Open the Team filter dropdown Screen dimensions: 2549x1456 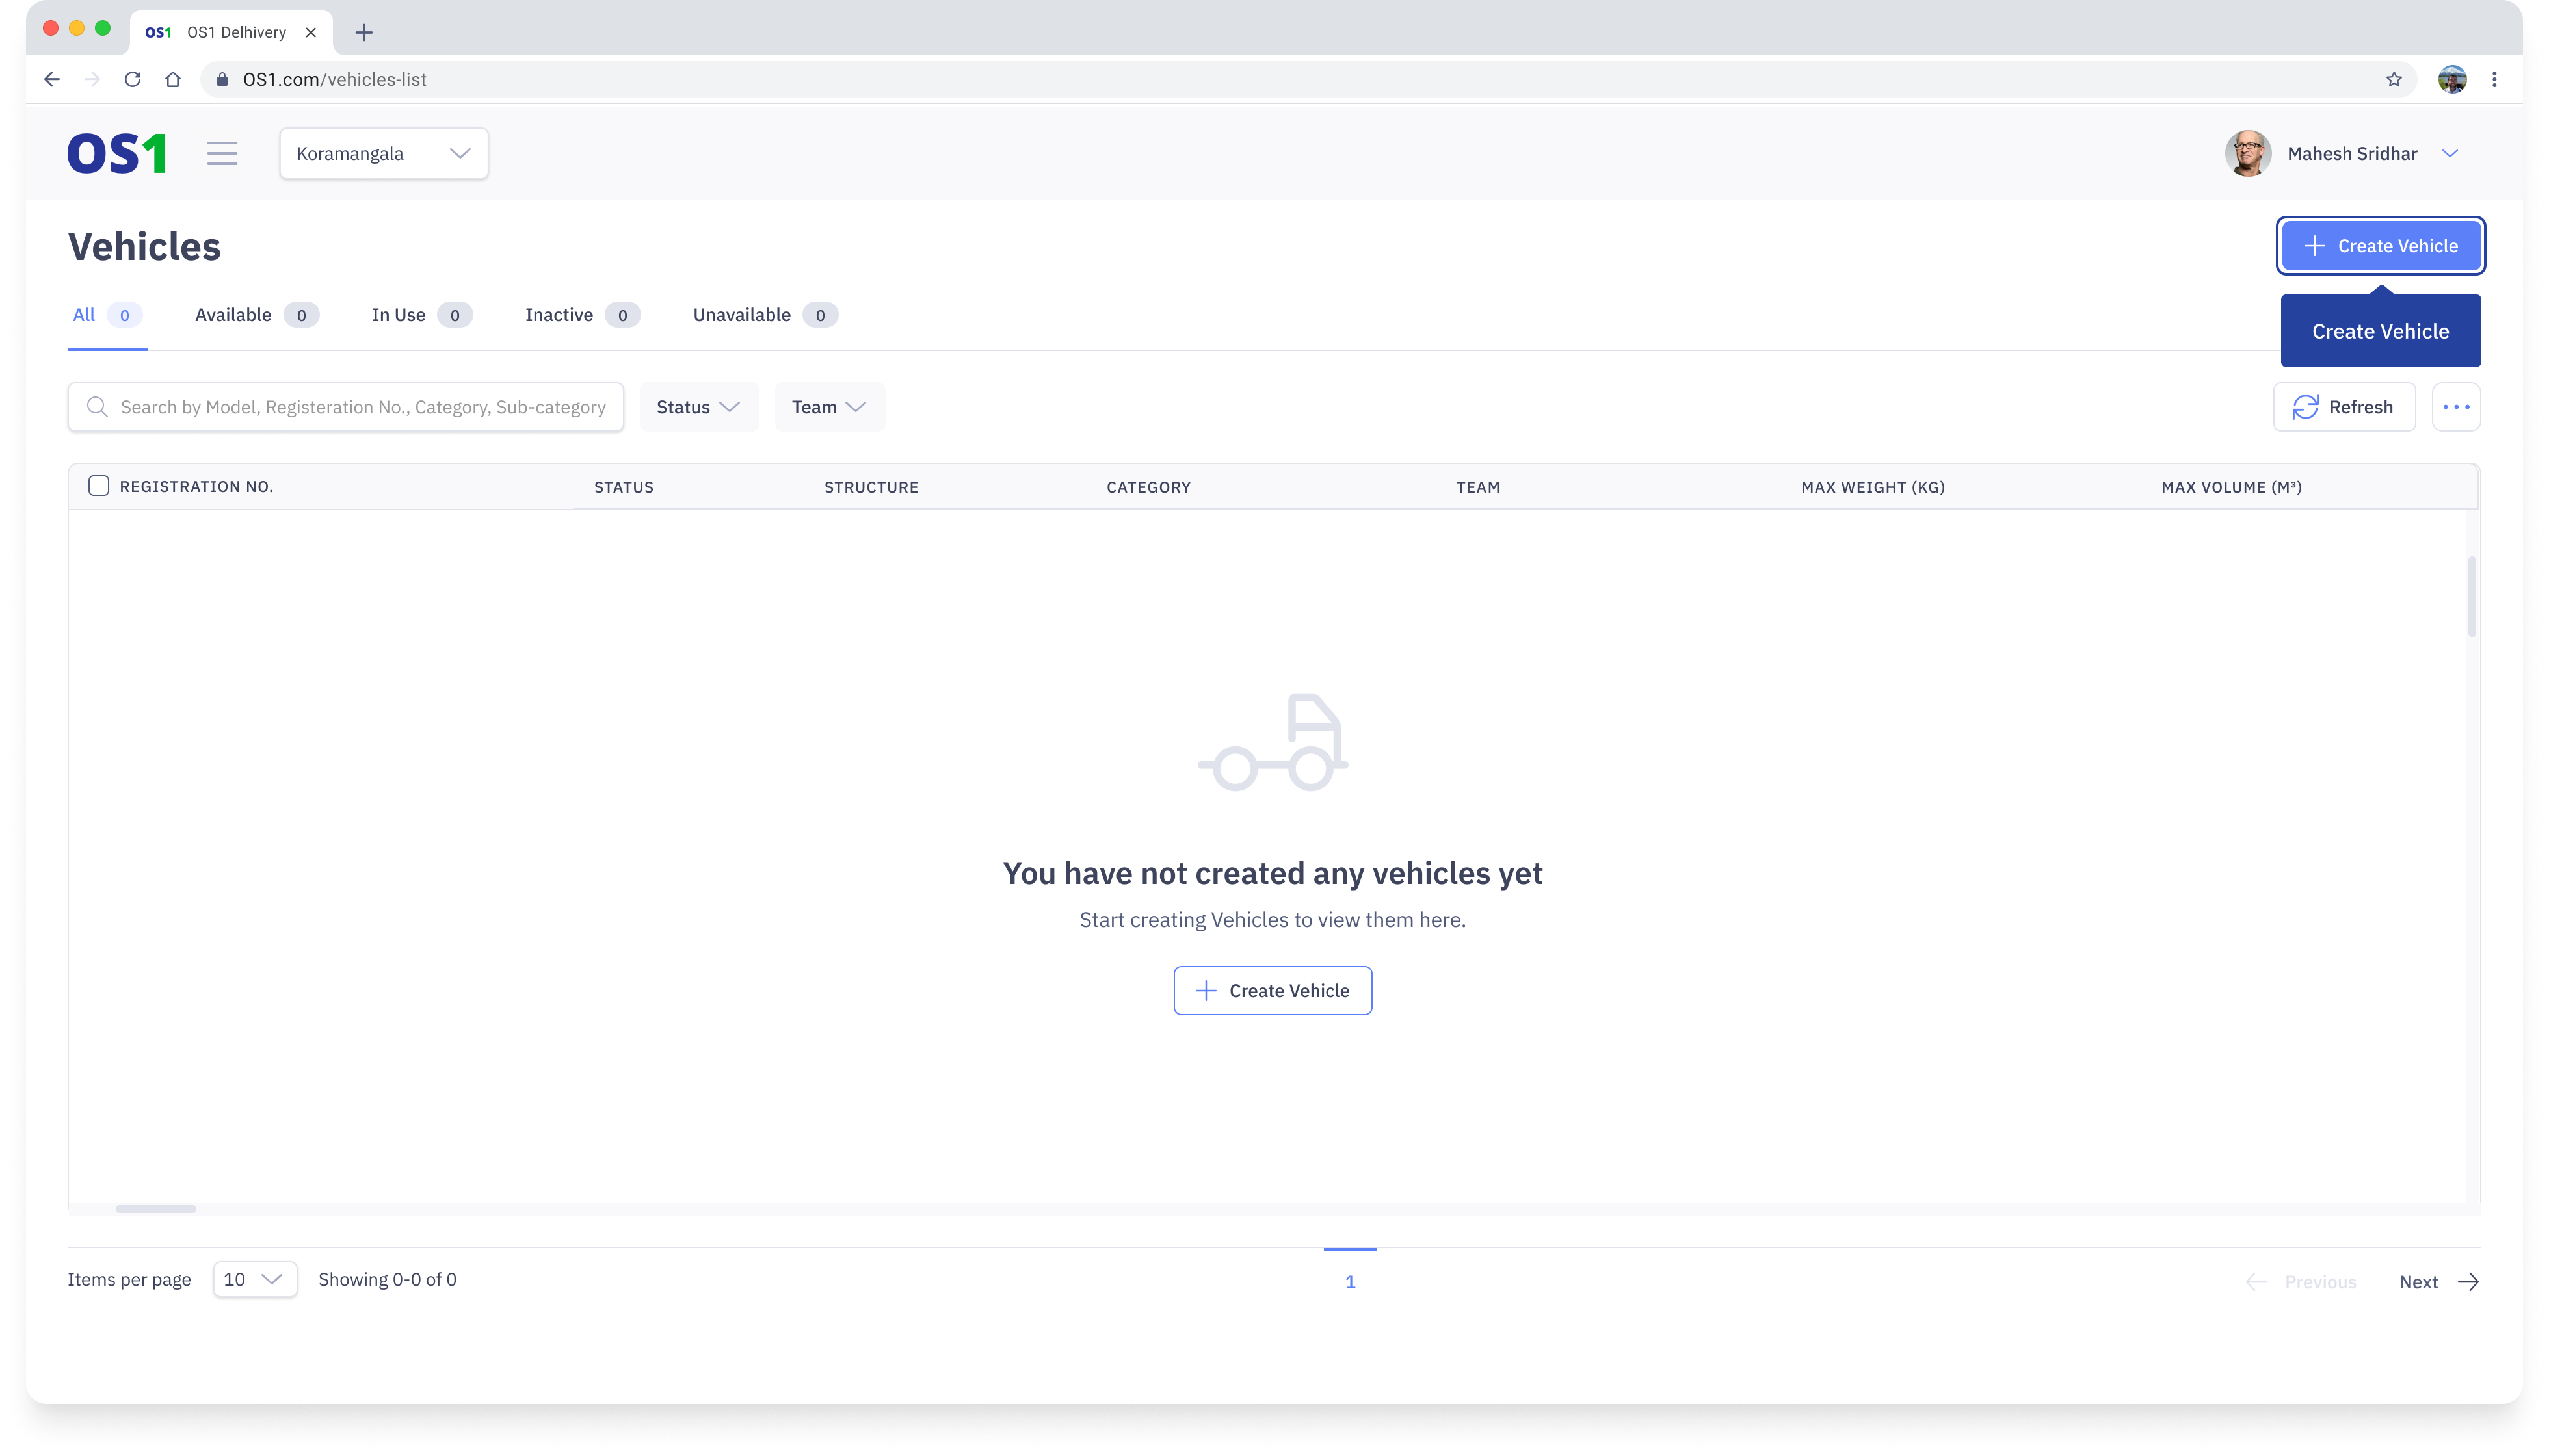point(828,407)
